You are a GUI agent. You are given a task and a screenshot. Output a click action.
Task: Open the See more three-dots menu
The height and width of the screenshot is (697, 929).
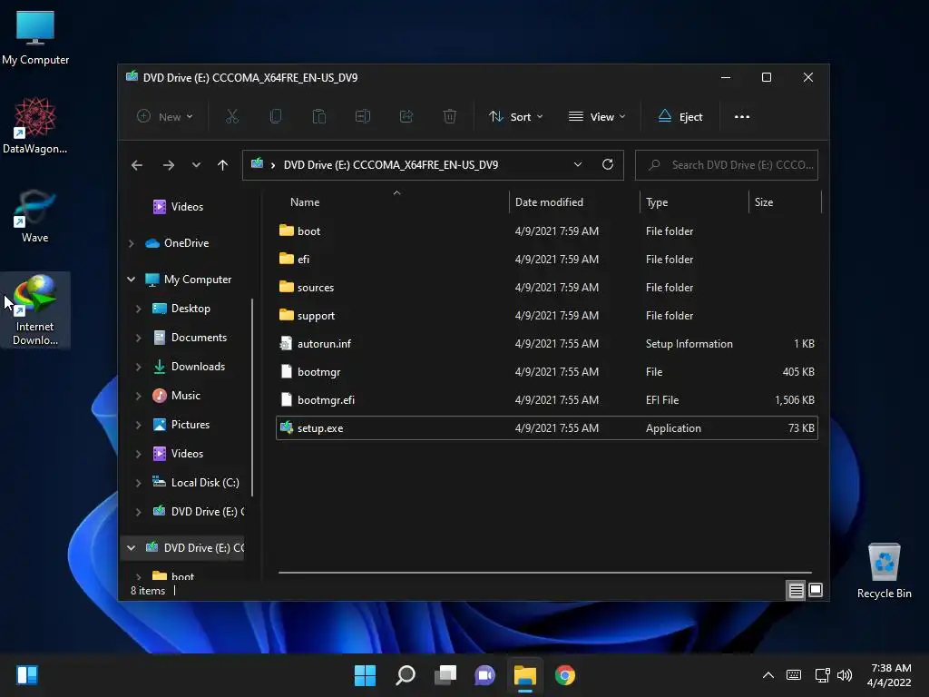click(742, 117)
